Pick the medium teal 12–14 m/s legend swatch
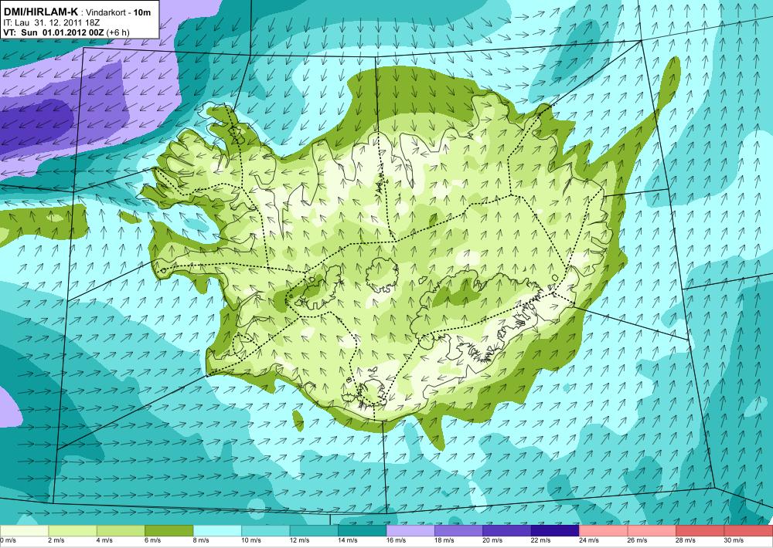This screenshot has width=773, height=548. [314, 531]
